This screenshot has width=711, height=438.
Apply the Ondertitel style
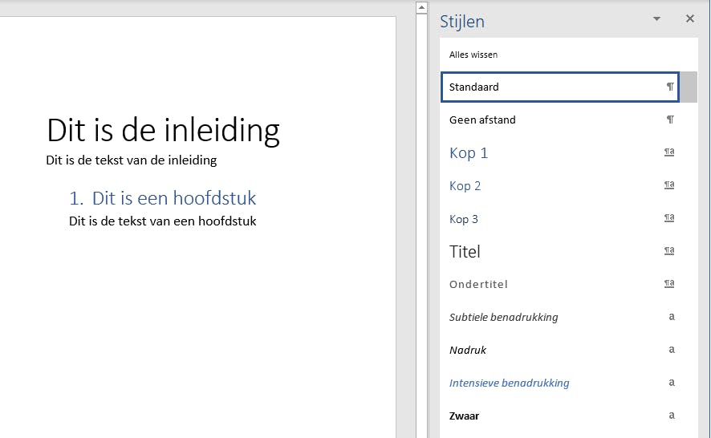pyautogui.click(x=478, y=284)
